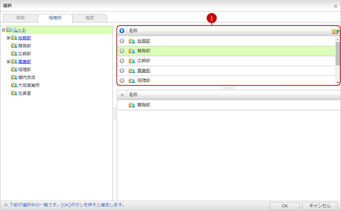This screenshot has width=341, height=211.
Task: Click the horizontal splitter handle between lists
Action: [x=228, y=88]
